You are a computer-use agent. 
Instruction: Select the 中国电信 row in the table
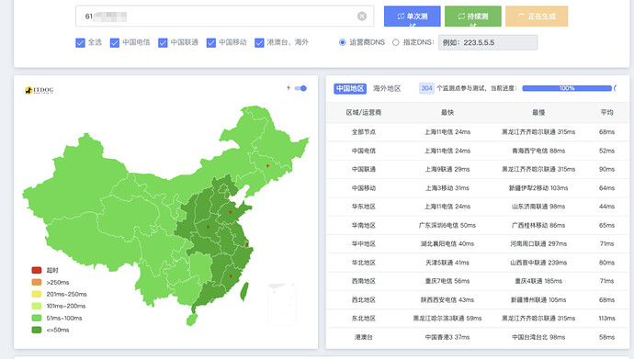point(478,151)
